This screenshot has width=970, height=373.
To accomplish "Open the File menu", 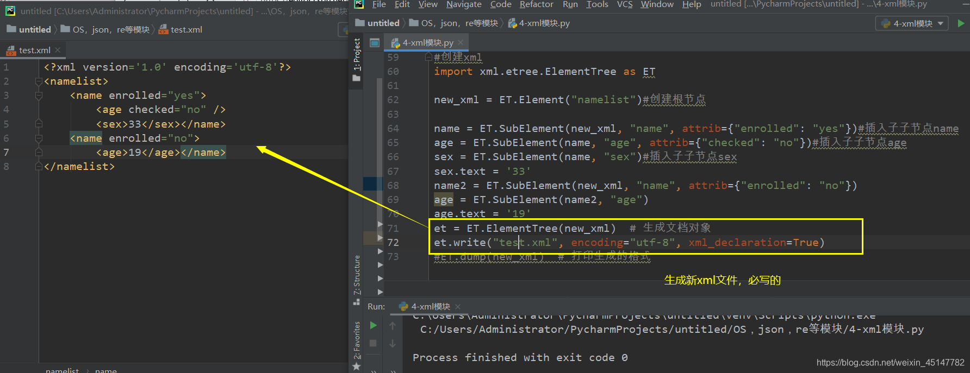I will (x=379, y=4).
